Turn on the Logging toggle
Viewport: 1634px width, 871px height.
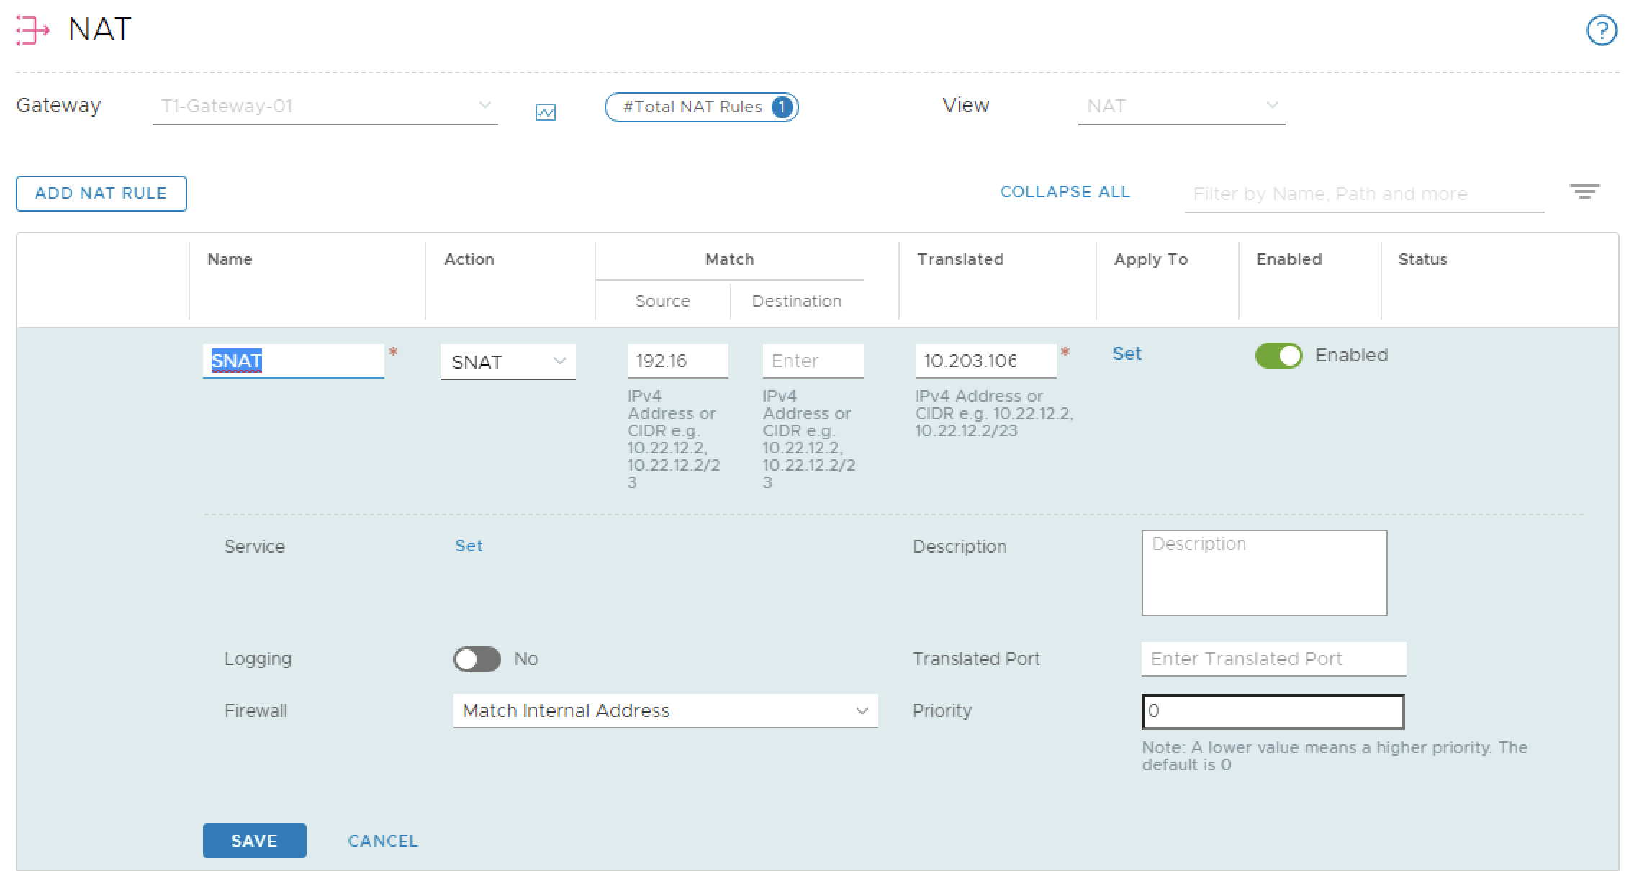(x=477, y=659)
